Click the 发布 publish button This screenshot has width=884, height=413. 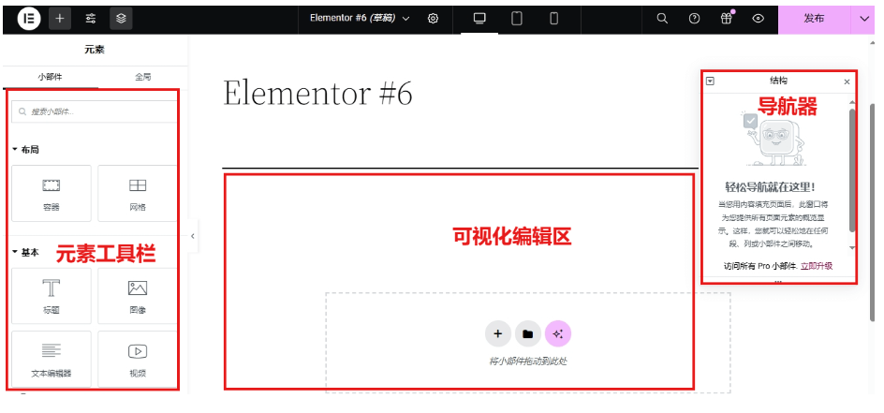click(x=814, y=19)
